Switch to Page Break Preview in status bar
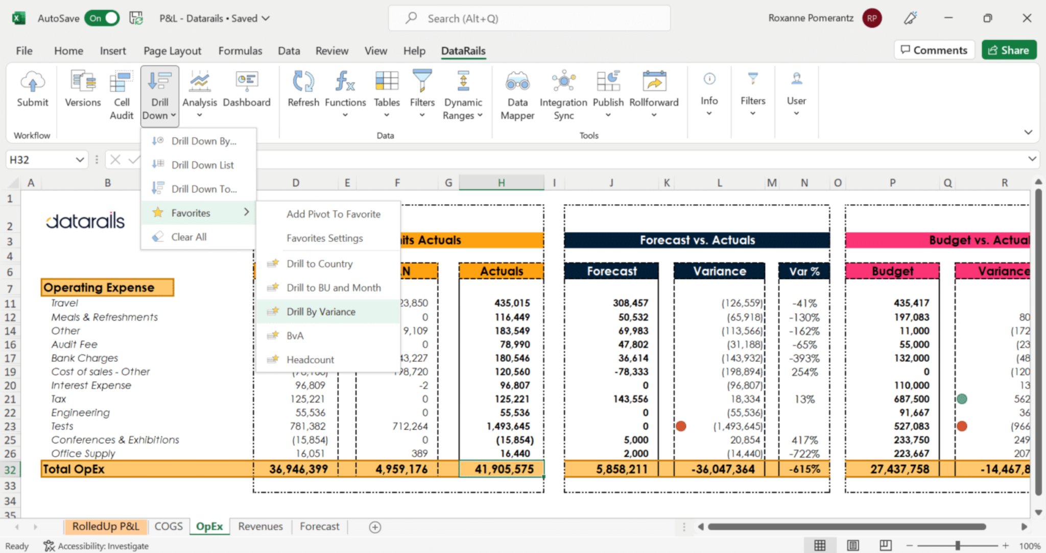This screenshot has height=553, width=1046. (x=886, y=545)
